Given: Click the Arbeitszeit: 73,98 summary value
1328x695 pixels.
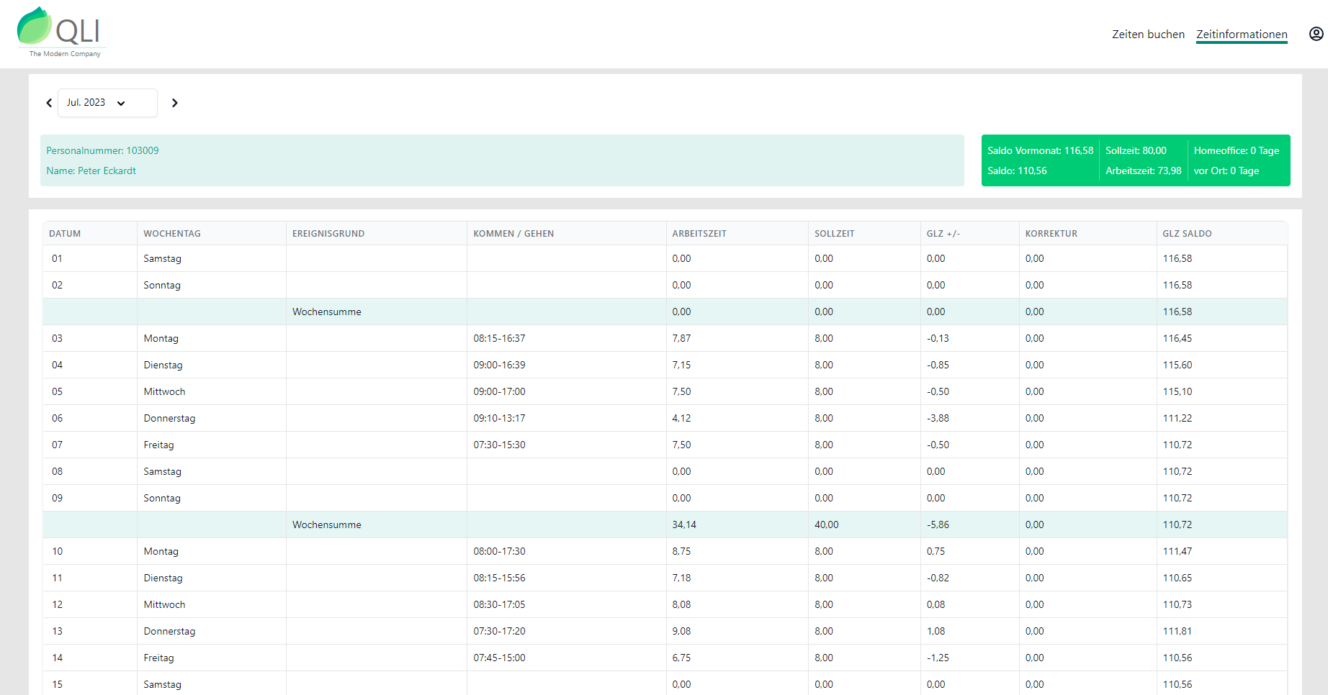Looking at the screenshot, I should [x=1143, y=171].
